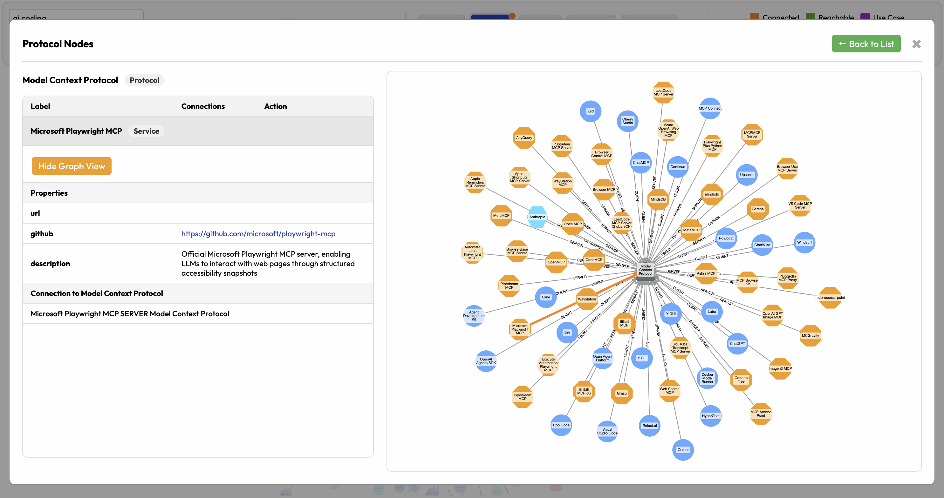Click the Upsonic node
Image resolution: width=944 pixels, height=498 pixels.
click(747, 175)
